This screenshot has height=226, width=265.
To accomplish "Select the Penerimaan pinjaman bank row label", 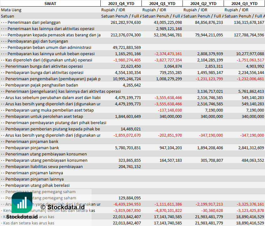I will point(32,141).
